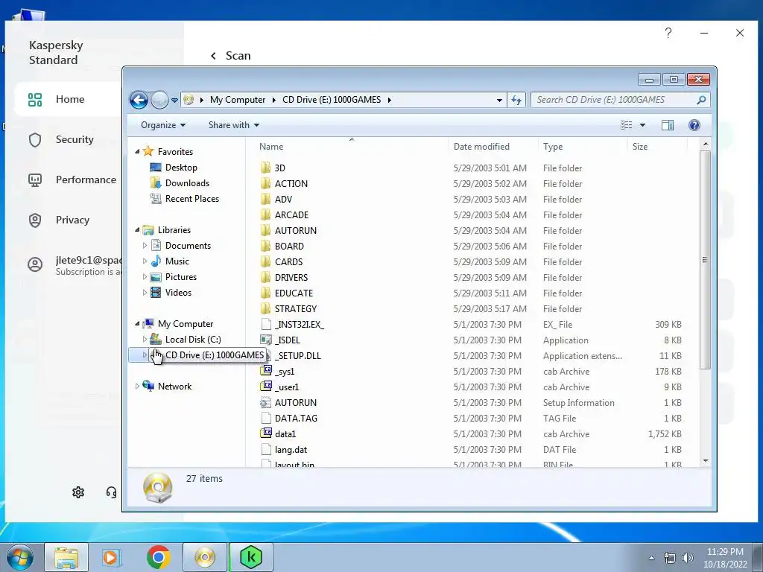
Task: Collapse the Libraries tree group
Action: 137,229
